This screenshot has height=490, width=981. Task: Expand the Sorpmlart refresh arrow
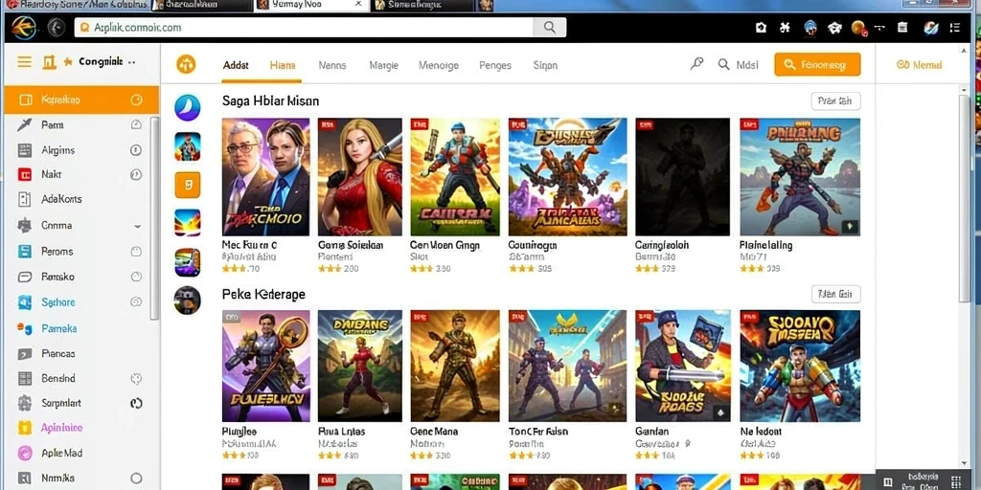136,403
